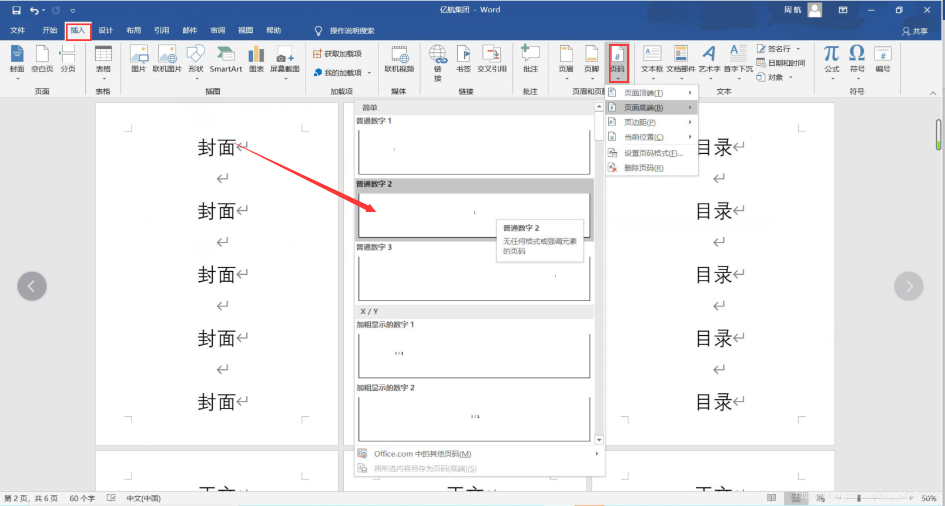Expand Page Margins (页边距) submenu
945x506 pixels.
[x=651, y=122]
